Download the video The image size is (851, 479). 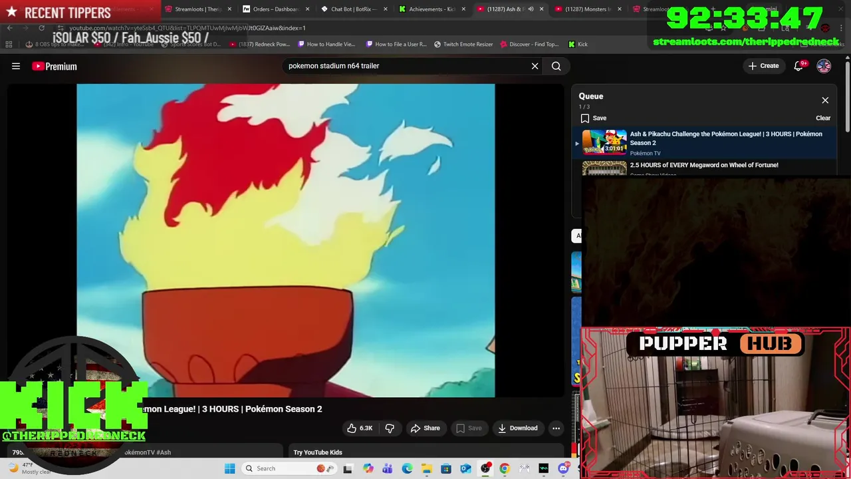518,428
